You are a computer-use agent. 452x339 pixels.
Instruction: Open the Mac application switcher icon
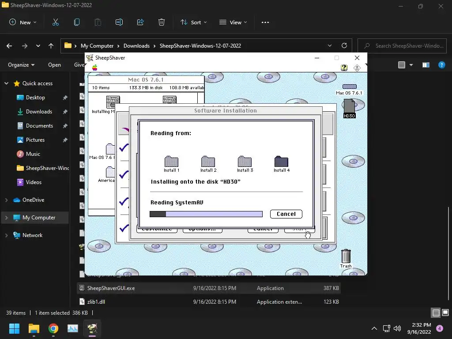point(357,68)
